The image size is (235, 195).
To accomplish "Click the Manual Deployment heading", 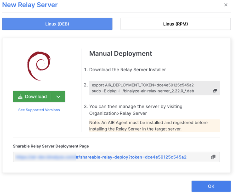I will 121,54.
